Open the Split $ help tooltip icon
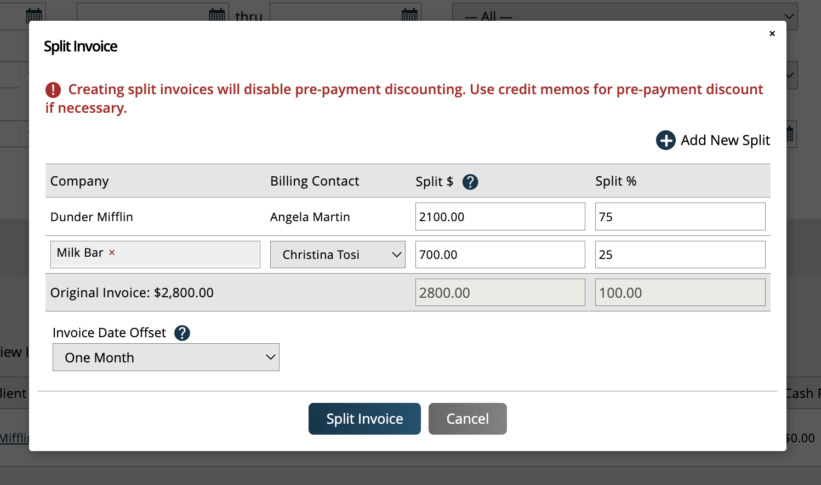Viewport: 821px width, 485px height. pyautogui.click(x=470, y=181)
